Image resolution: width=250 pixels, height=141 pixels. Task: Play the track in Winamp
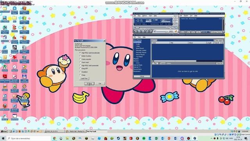[x=139, y=31]
